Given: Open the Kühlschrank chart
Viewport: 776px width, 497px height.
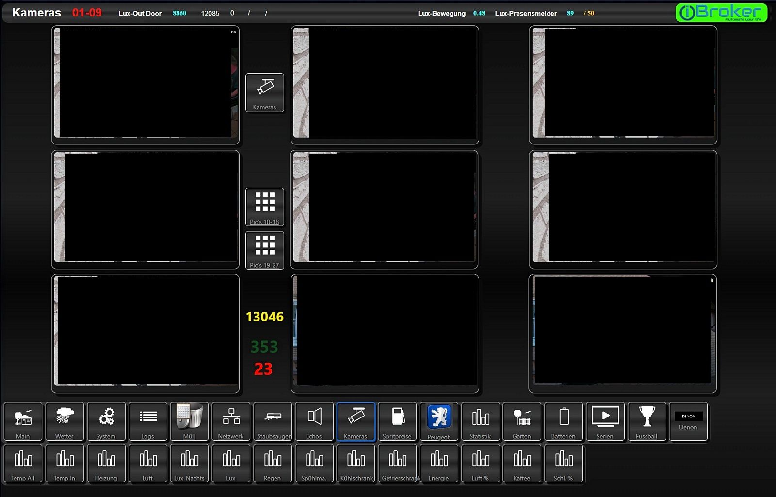Looking at the screenshot, I should point(356,464).
